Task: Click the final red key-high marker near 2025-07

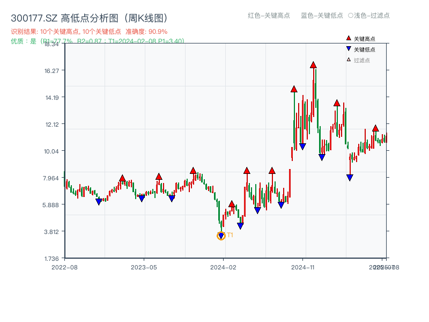Action: click(375, 128)
